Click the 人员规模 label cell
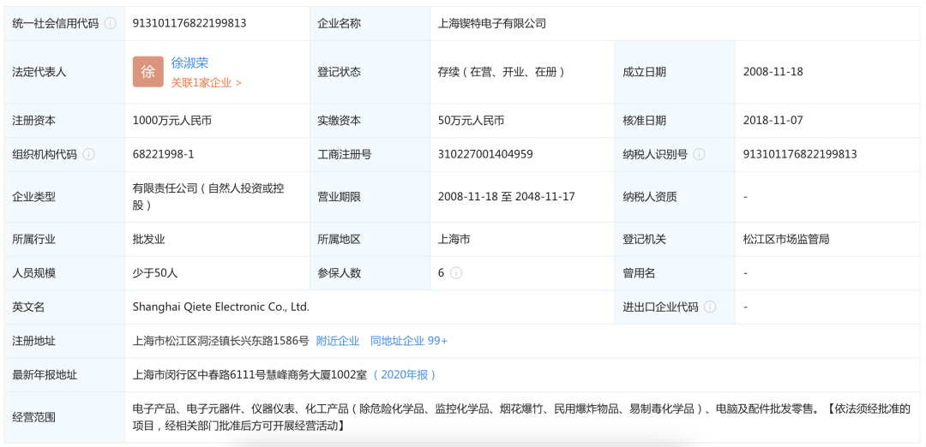926x447 pixels. click(x=64, y=273)
